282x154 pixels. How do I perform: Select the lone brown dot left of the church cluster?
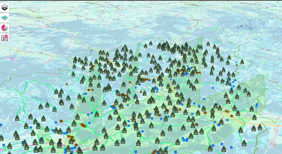point(67,84)
